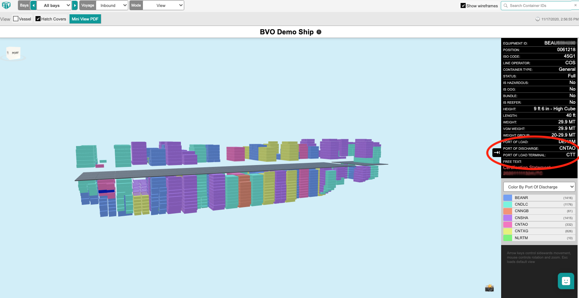Click the Mini View PDF button
The height and width of the screenshot is (298, 579).
85,19
